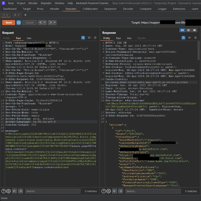Screen dimensions: 201x201
Task: Go to previous request in history
Action: [41, 23]
